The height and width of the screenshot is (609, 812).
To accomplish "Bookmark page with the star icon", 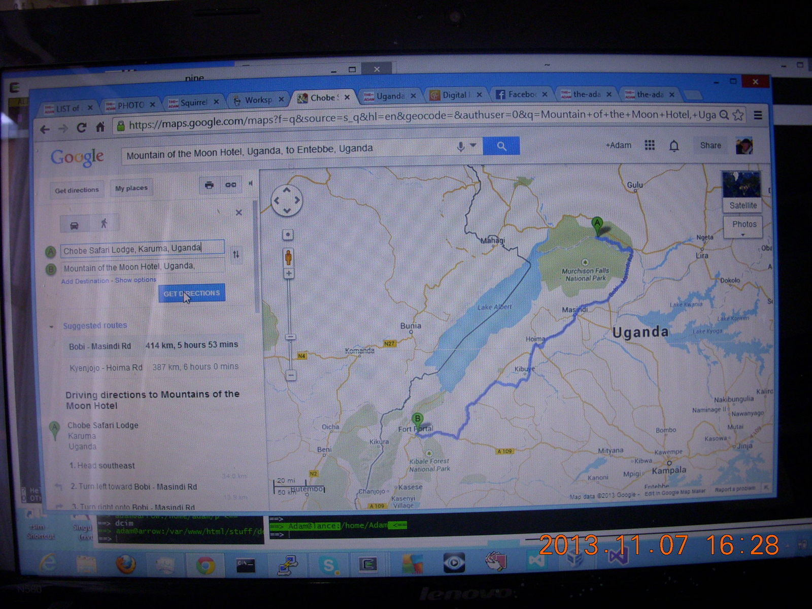I will (x=738, y=115).
